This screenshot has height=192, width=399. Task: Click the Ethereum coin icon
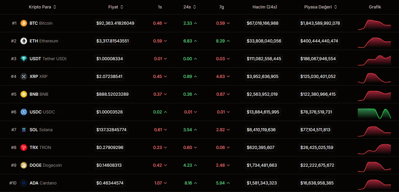pyautogui.click(x=24, y=41)
